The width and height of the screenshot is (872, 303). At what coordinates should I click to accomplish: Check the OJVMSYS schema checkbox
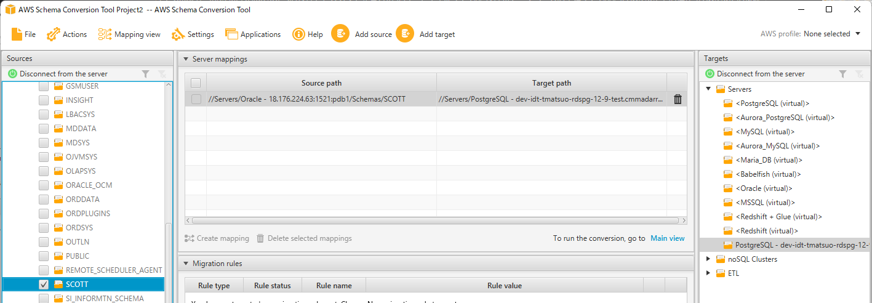tap(44, 157)
